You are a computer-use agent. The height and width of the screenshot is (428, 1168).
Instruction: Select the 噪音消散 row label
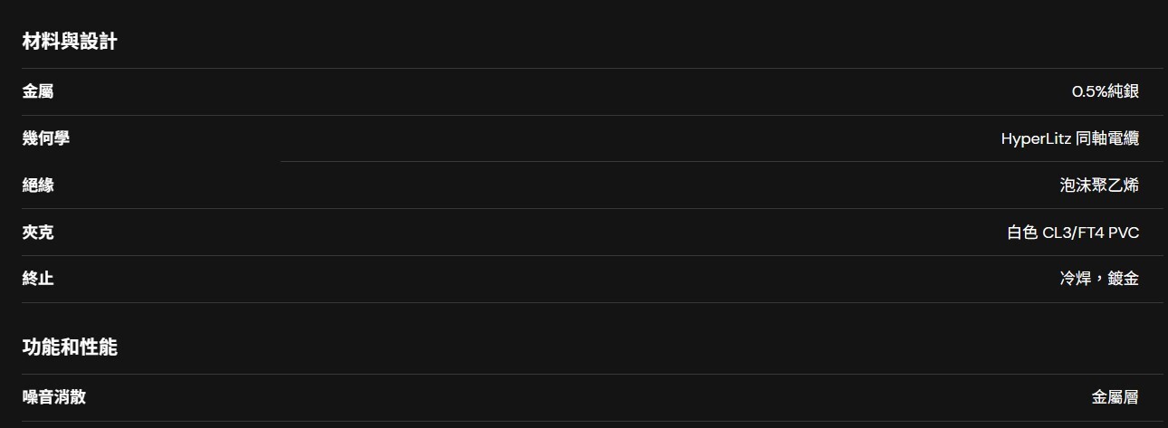pos(54,396)
